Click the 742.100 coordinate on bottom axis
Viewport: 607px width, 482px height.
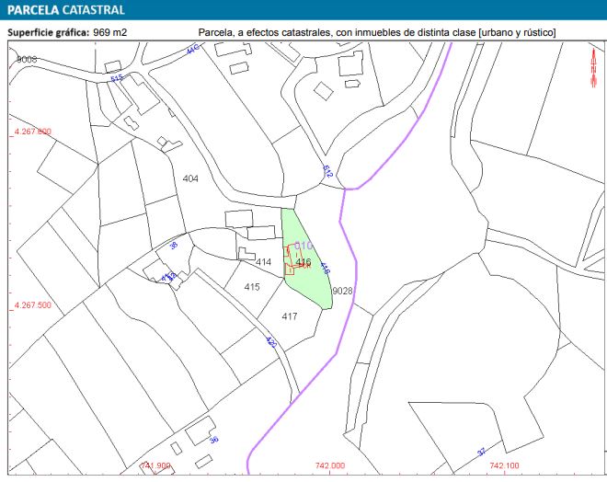tap(505, 466)
